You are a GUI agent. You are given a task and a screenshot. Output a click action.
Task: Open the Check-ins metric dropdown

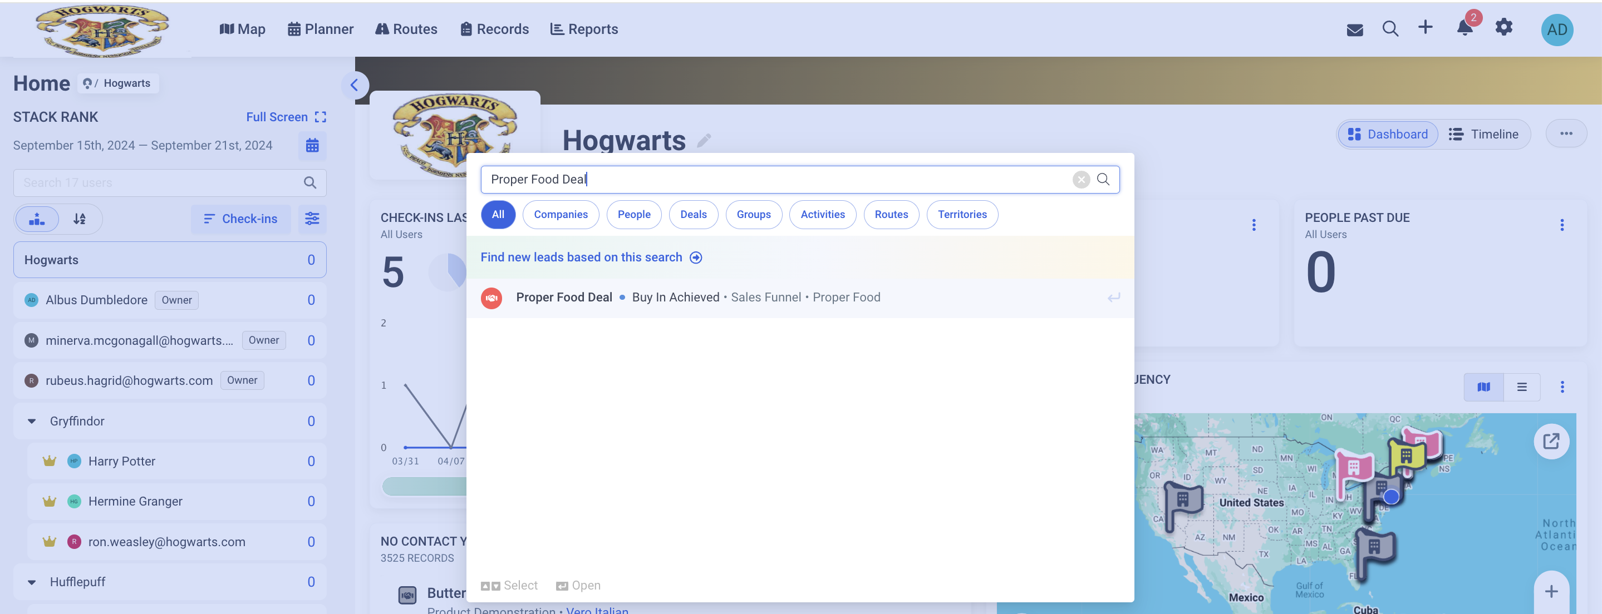(240, 219)
